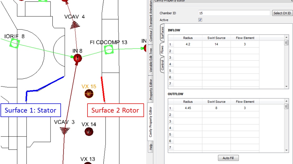The width and height of the screenshot is (293, 164).
Task: Select the VCAV 4 vortex cavity symbol
Action: pyautogui.click(x=75, y=25)
